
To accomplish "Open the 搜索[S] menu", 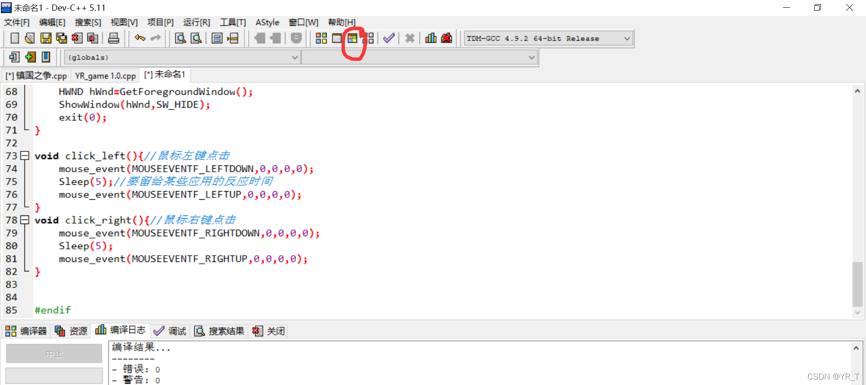I will [88, 23].
